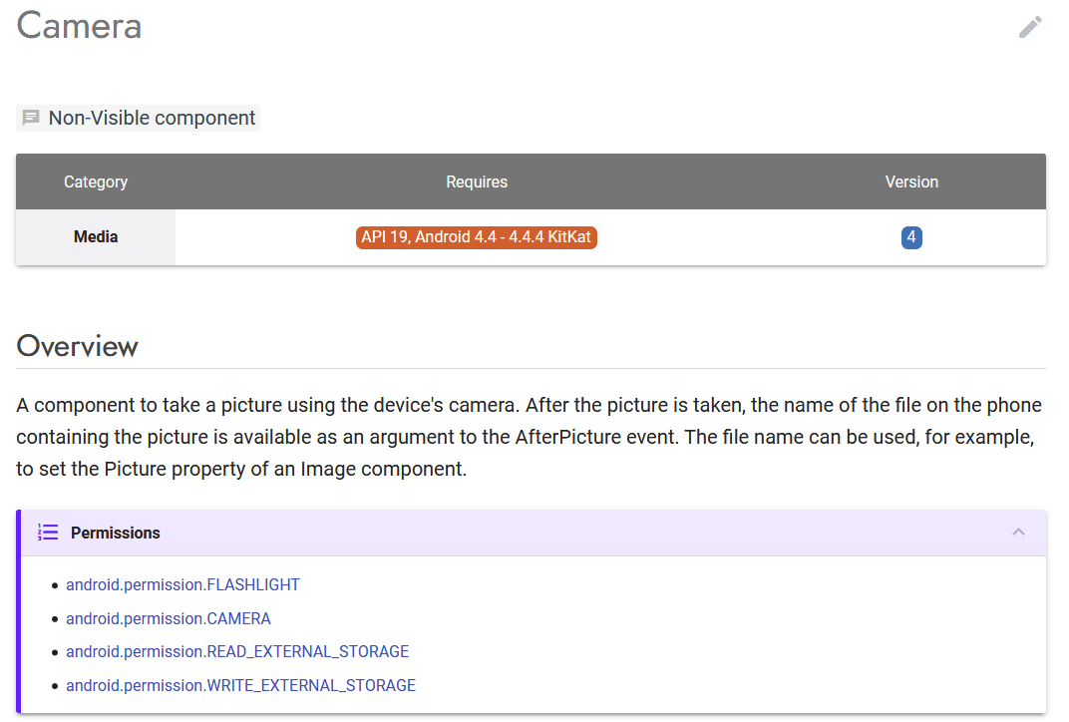Click the Non-Visible component note icon
Image resolution: width=1069 pixels, height=722 pixels.
(31, 118)
